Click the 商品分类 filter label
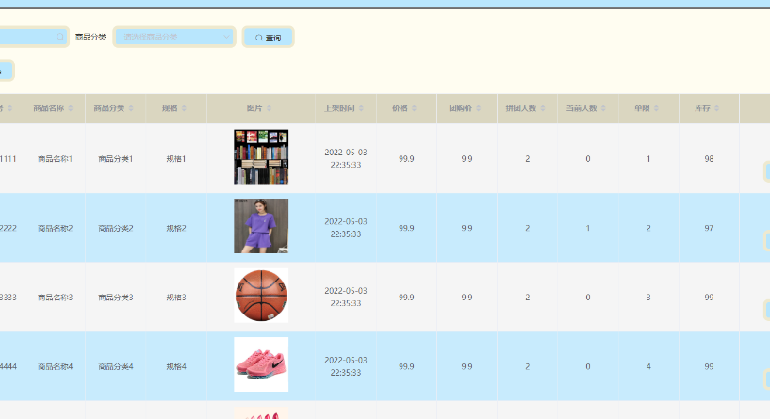Viewport: 770px width, 419px height. [x=90, y=37]
